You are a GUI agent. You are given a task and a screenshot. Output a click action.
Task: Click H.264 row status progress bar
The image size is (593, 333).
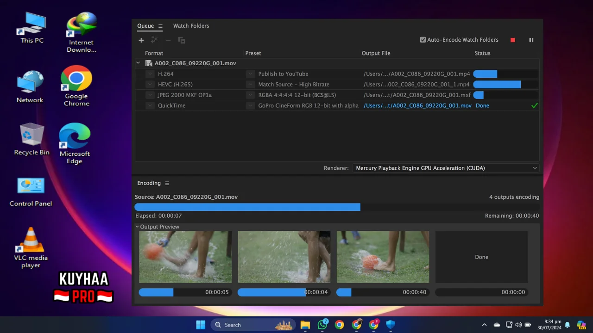tap(505, 74)
